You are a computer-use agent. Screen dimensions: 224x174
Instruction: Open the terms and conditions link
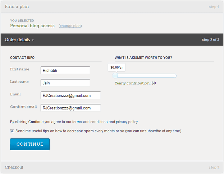coord(90,122)
